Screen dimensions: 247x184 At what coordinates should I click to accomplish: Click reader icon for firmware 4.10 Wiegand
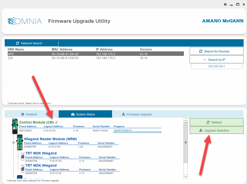pyautogui.click(x=23, y=169)
